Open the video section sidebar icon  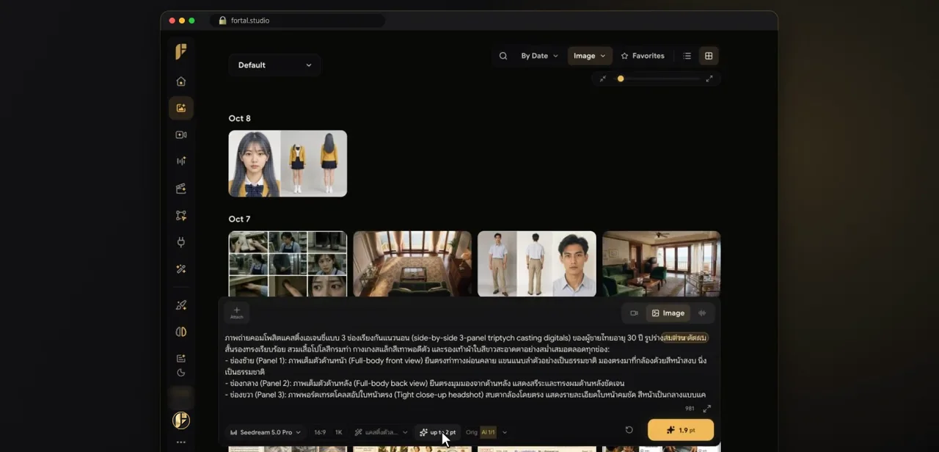[x=181, y=135]
